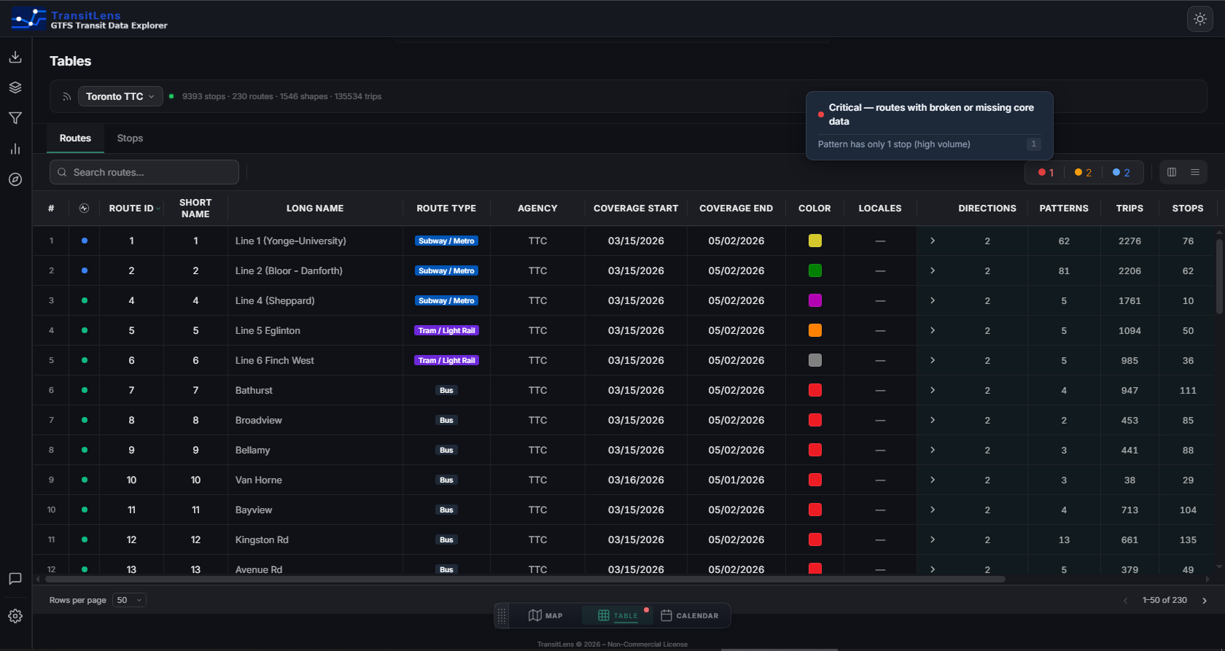Click the orange color swatch for Line 5 Eglinton
This screenshot has width=1225, height=651.
pyautogui.click(x=815, y=330)
